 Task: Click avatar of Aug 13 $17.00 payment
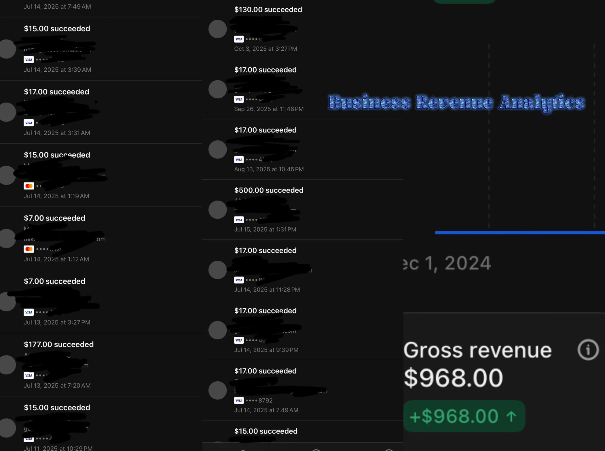217,149
